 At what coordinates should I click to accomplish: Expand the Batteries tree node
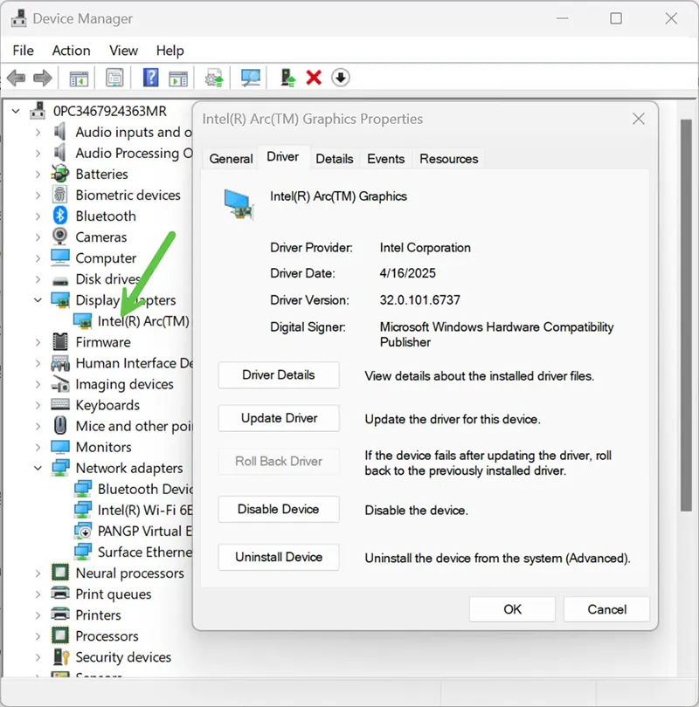(38, 174)
